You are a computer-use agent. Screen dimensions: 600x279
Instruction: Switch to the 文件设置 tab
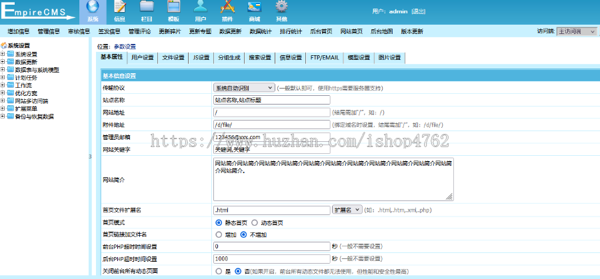point(173,58)
